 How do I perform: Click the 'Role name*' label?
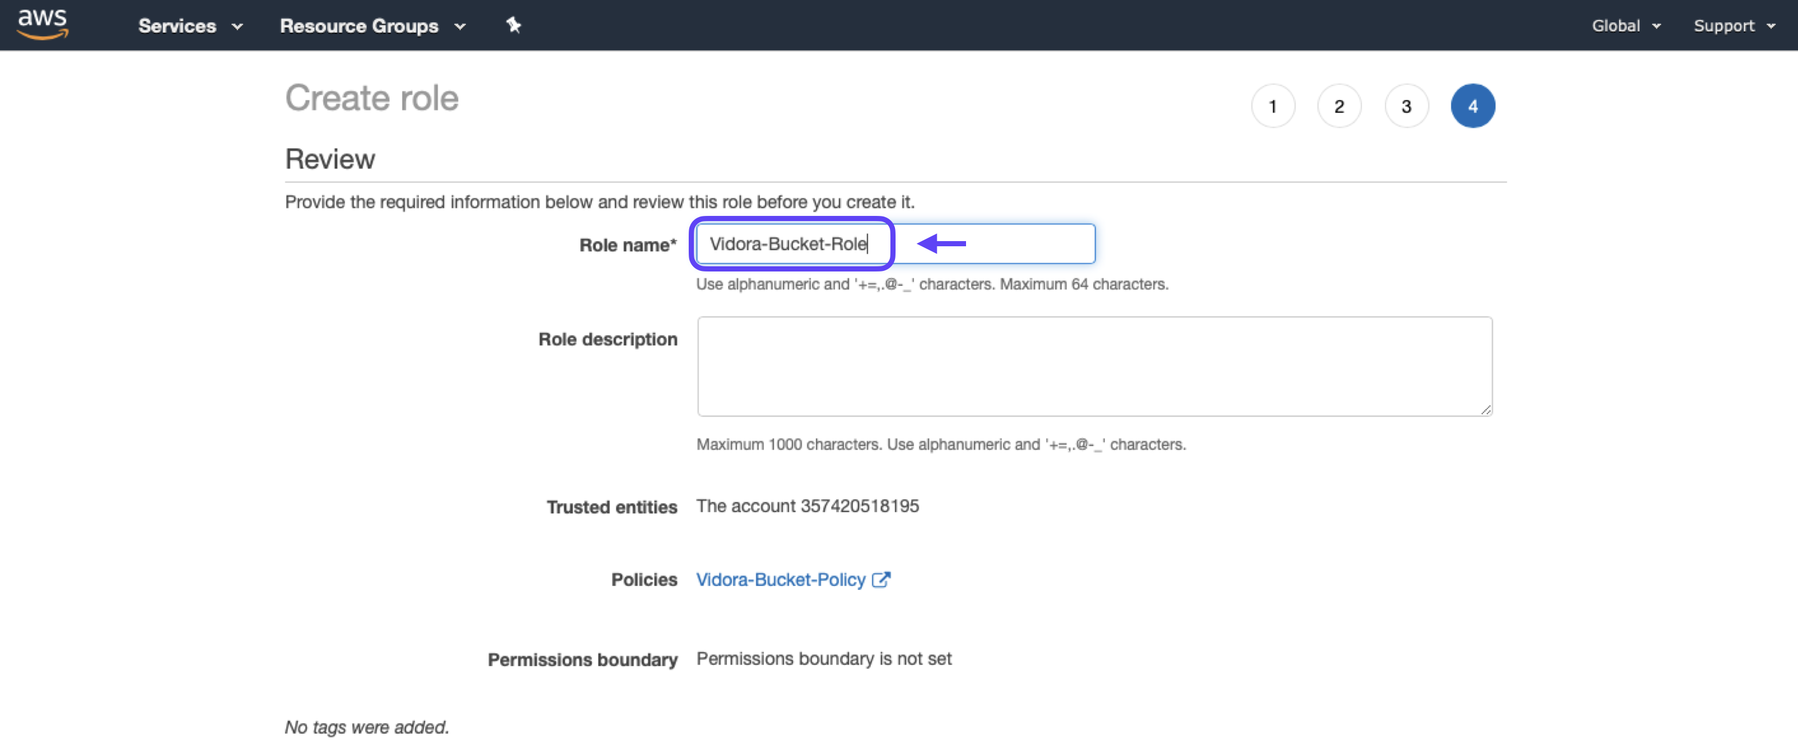[x=627, y=245]
